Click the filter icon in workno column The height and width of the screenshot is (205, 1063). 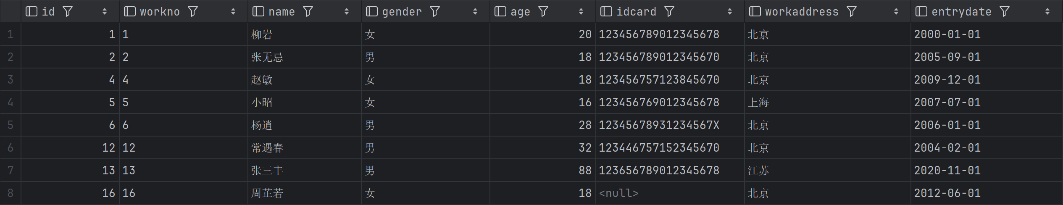[193, 12]
